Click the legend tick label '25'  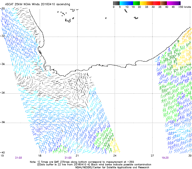(147, 7)
